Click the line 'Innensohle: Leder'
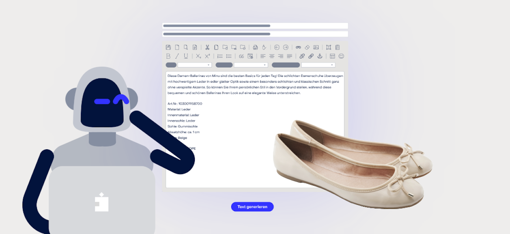Viewport: 510px width, 234px height. (x=181, y=121)
